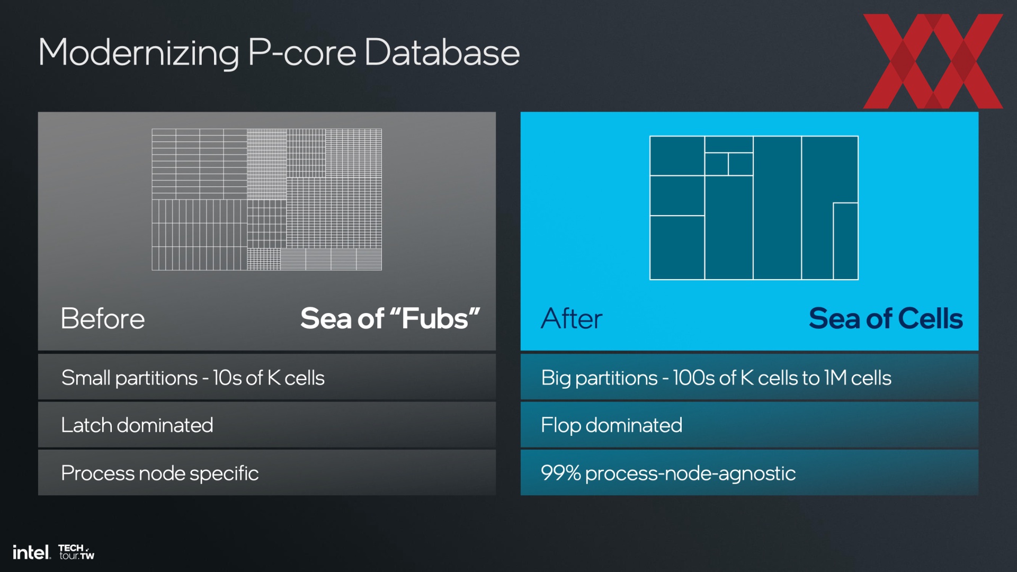Click the Sea of Cells block diagram
This screenshot has height=572, width=1017.
pyautogui.click(x=754, y=208)
